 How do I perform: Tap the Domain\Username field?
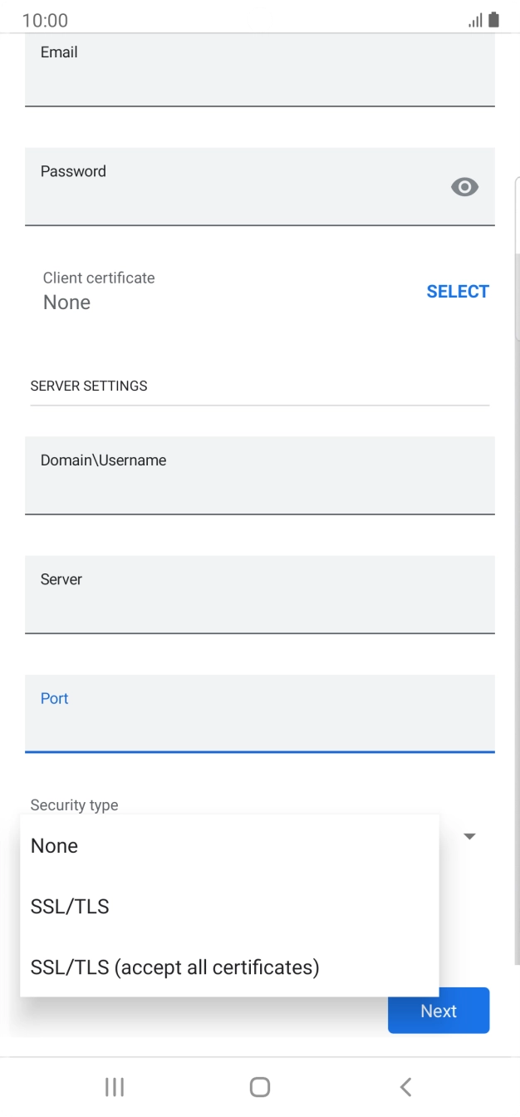(x=260, y=475)
